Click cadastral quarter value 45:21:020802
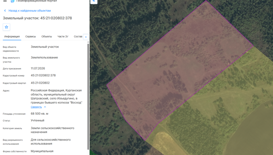Screen dimensions: 273x155 (x=40, y=83)
